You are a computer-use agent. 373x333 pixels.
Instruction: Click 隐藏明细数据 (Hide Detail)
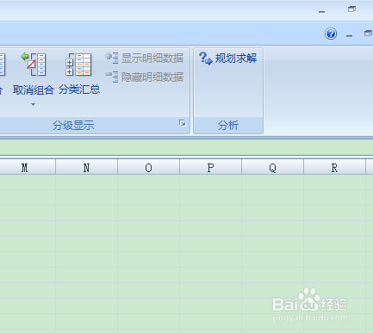[x=145, y=77]
